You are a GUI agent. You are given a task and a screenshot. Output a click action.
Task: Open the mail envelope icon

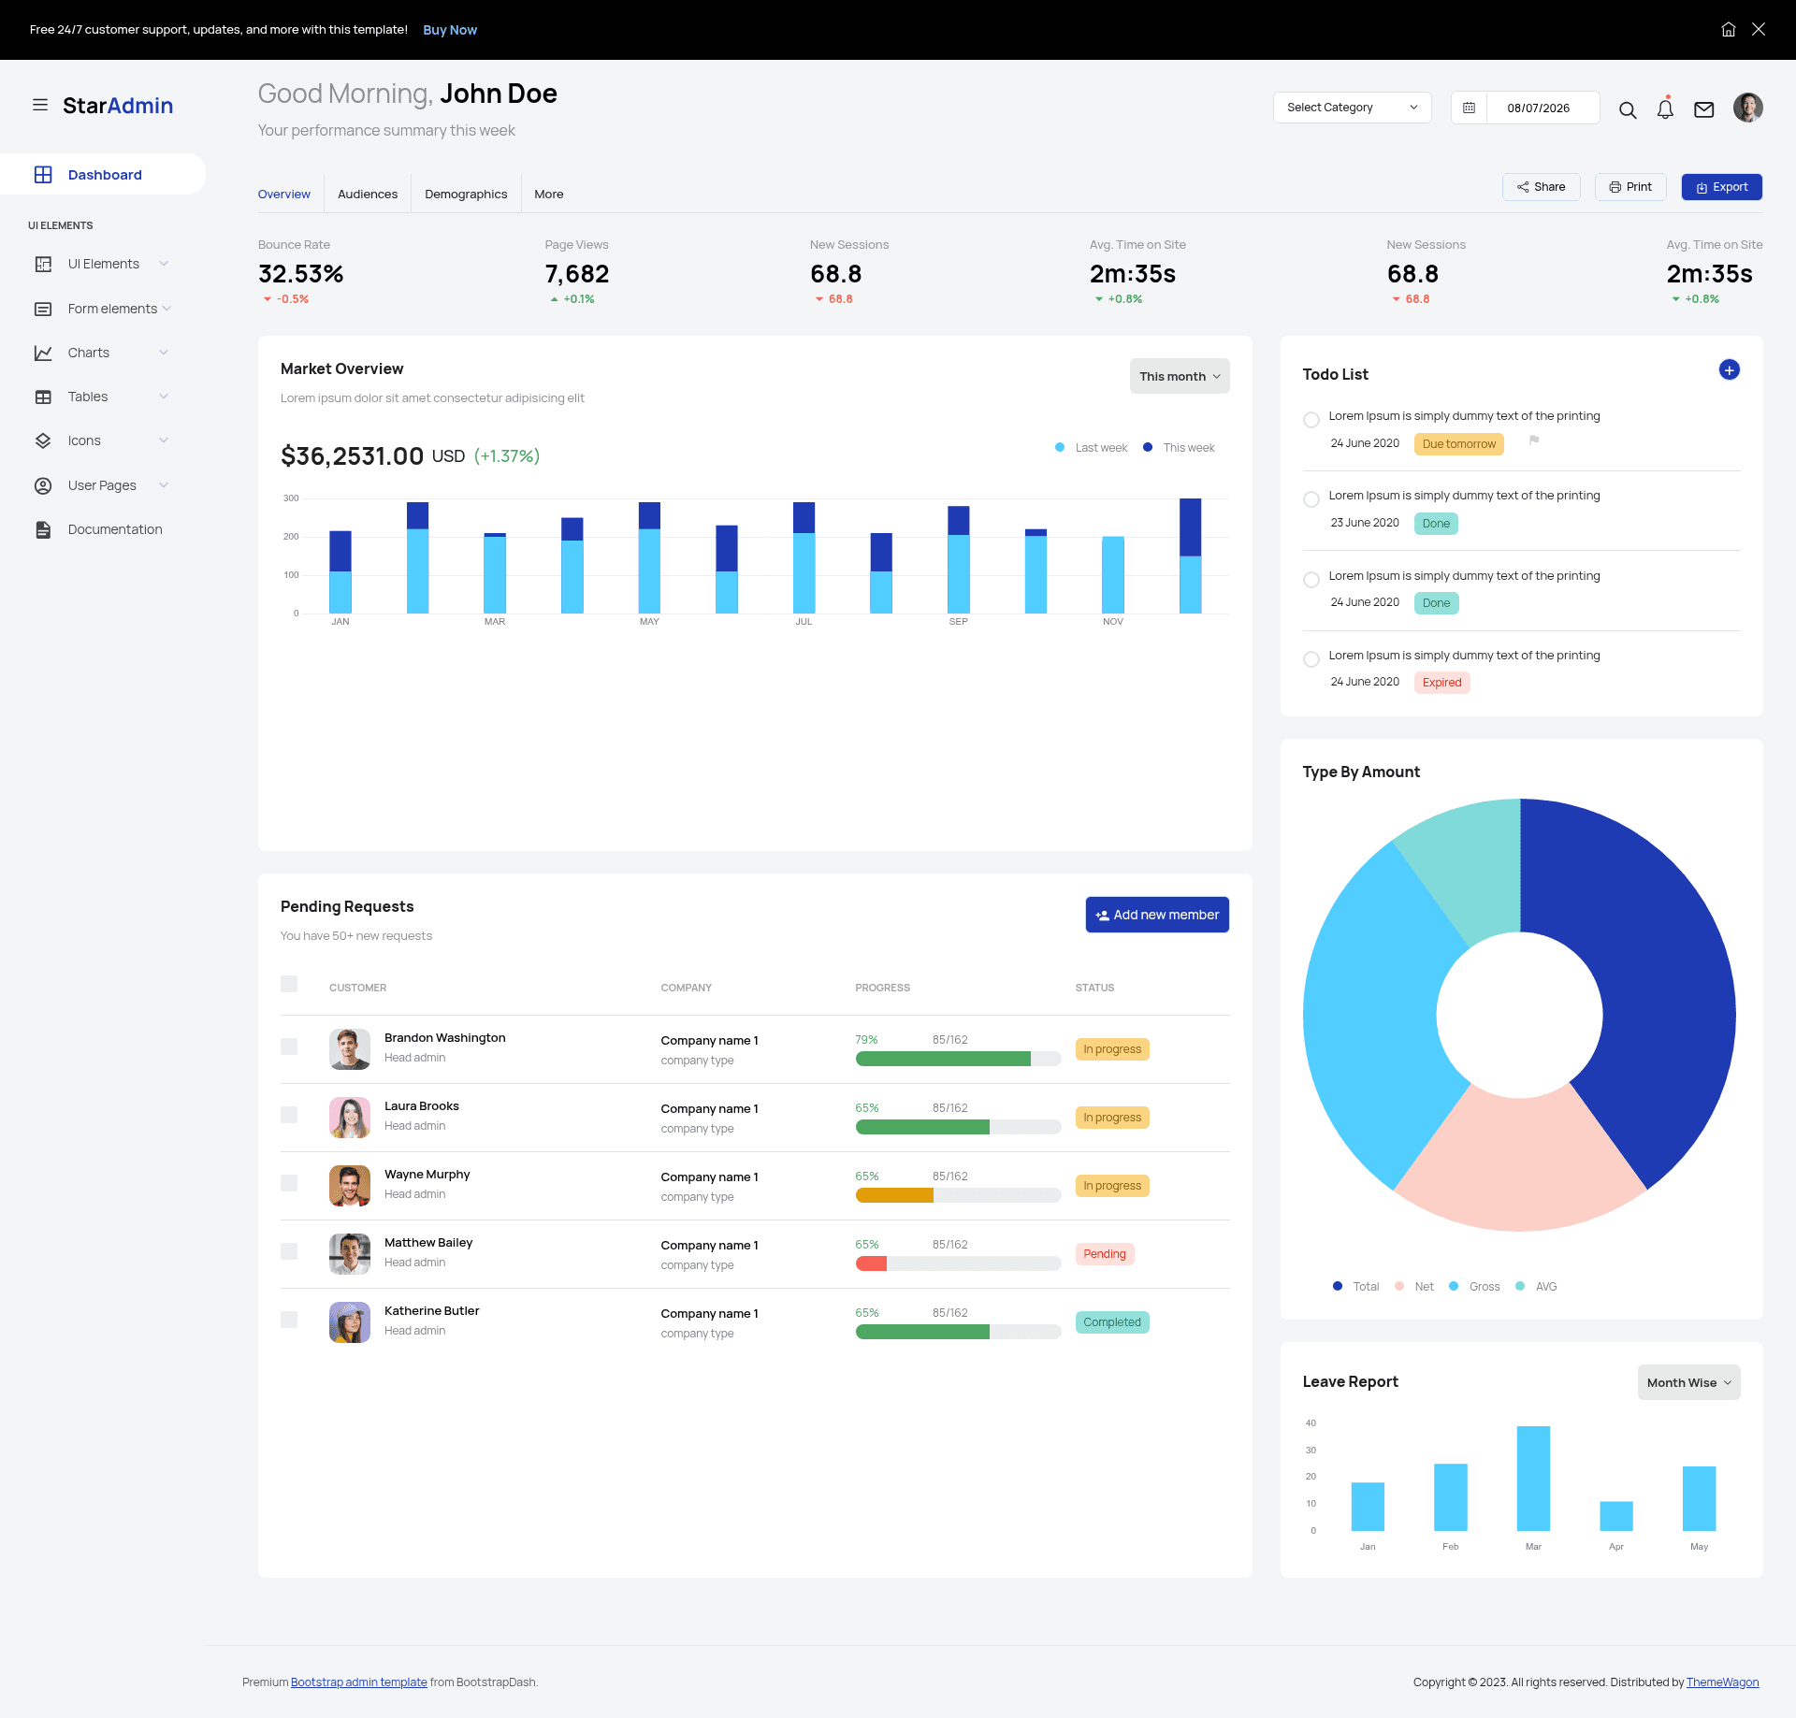[1704, 109]
